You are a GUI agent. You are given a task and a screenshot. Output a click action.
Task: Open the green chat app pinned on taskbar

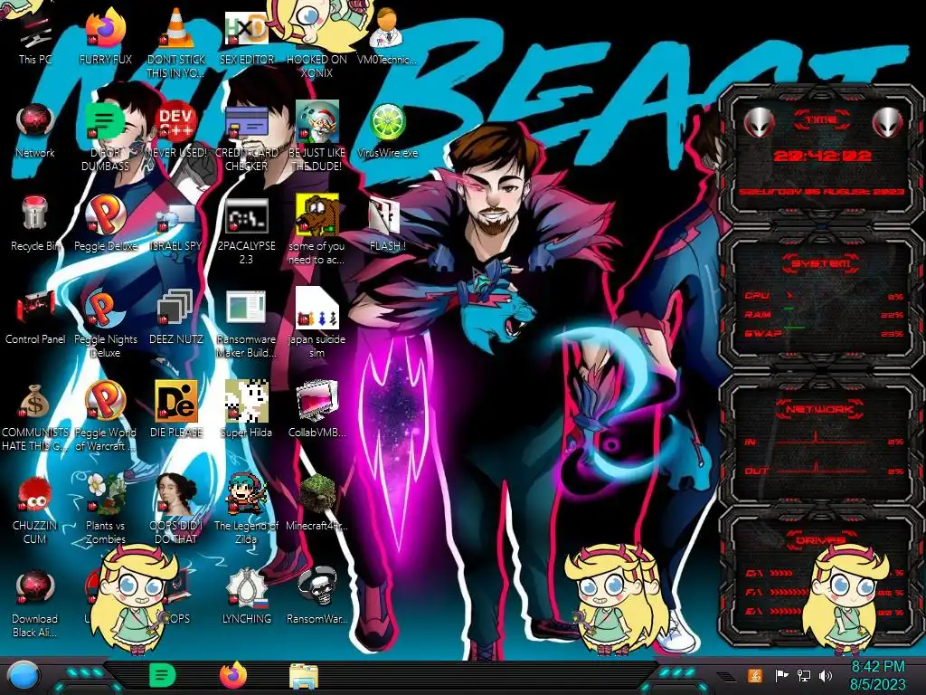pyautogui.click(x=163, y=675)
